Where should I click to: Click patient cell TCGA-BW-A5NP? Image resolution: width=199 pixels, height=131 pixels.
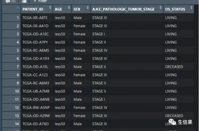point(36,108)
